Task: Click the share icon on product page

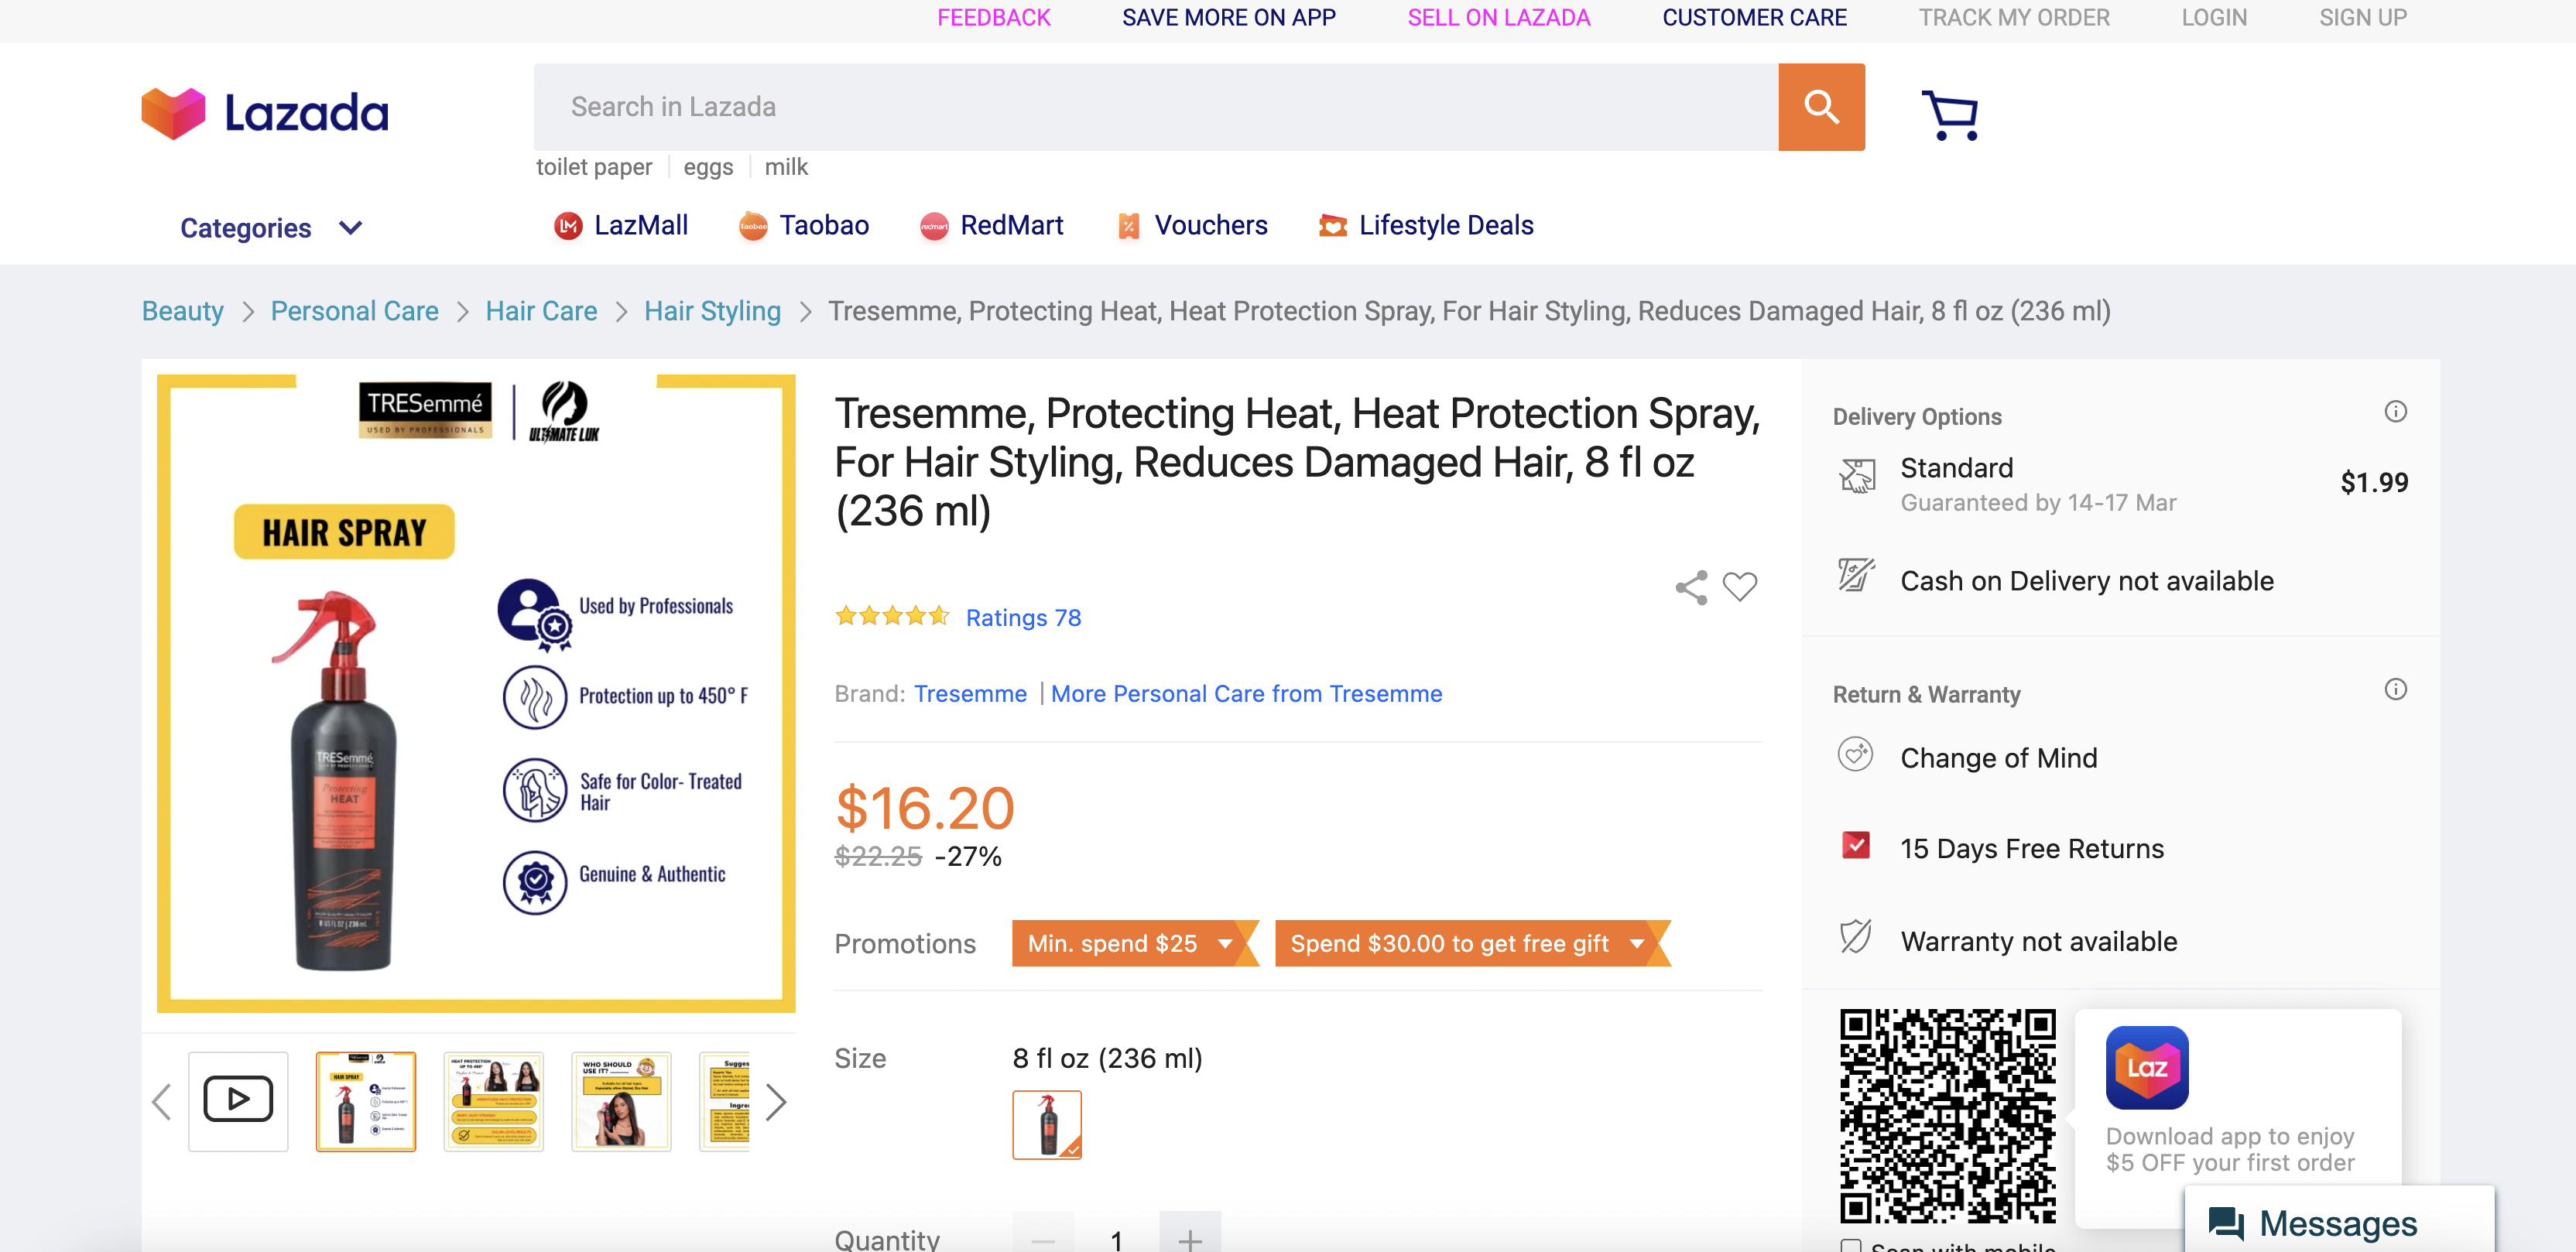Action: pos(1692,588)
